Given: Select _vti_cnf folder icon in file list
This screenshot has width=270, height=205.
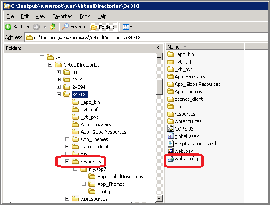Looking at the screenshot, I should tap(171, 62).
